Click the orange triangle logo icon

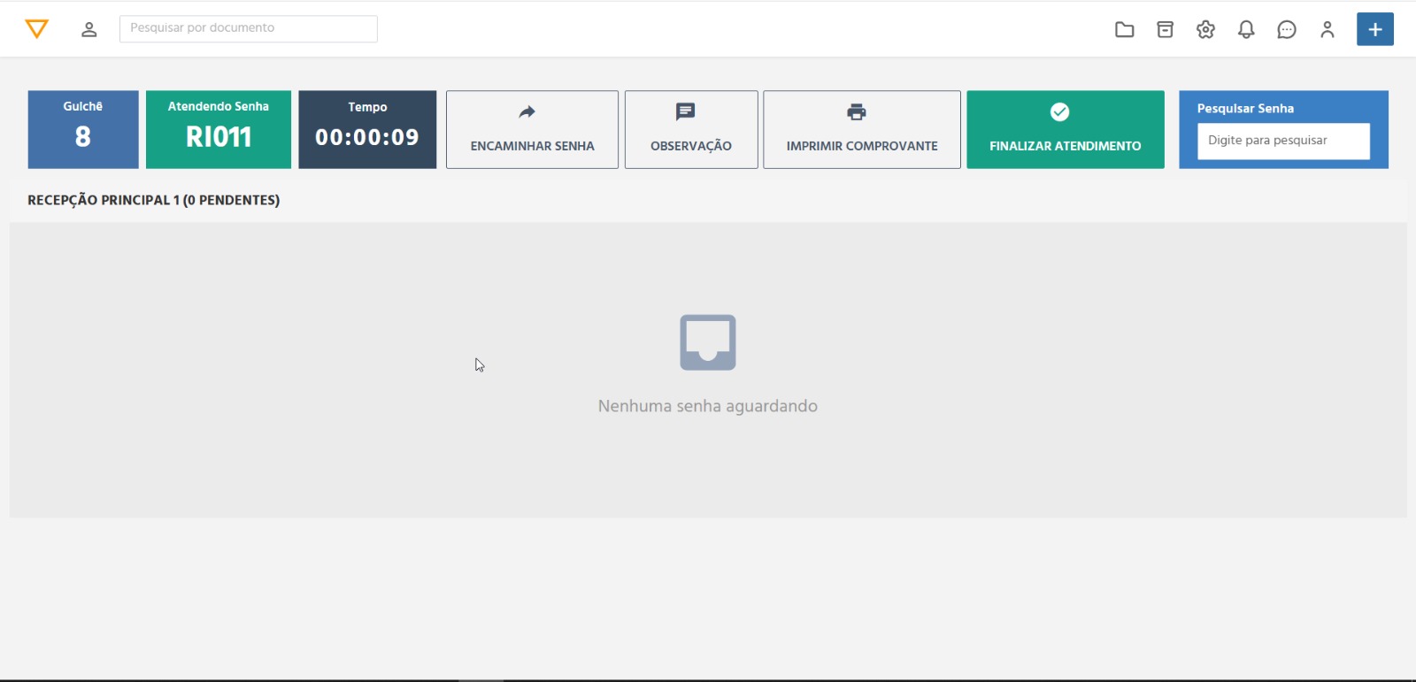[x=36, y=29]
